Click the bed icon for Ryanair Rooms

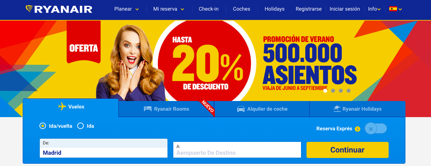click(x=148, y=109)
